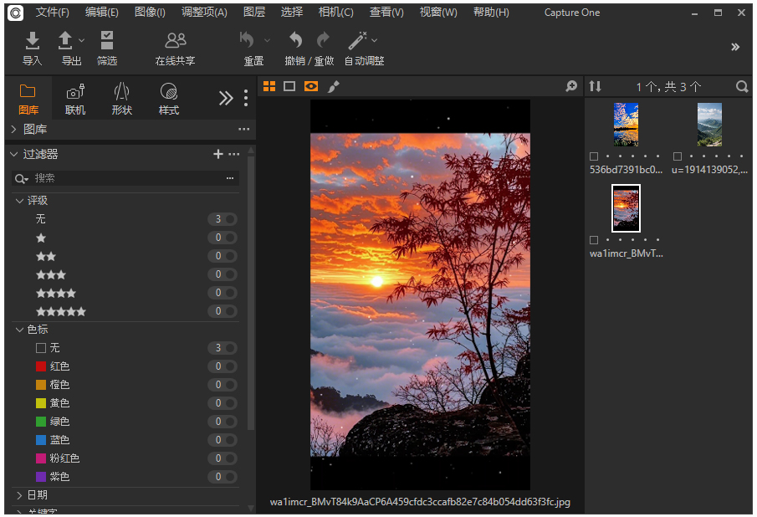Open the 图库 (Library) tool tab
This screenshot has height=517, width=757.
coord(28,98)
